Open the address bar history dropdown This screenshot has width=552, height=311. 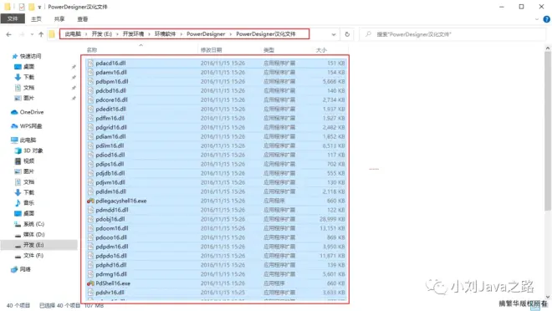334,34
